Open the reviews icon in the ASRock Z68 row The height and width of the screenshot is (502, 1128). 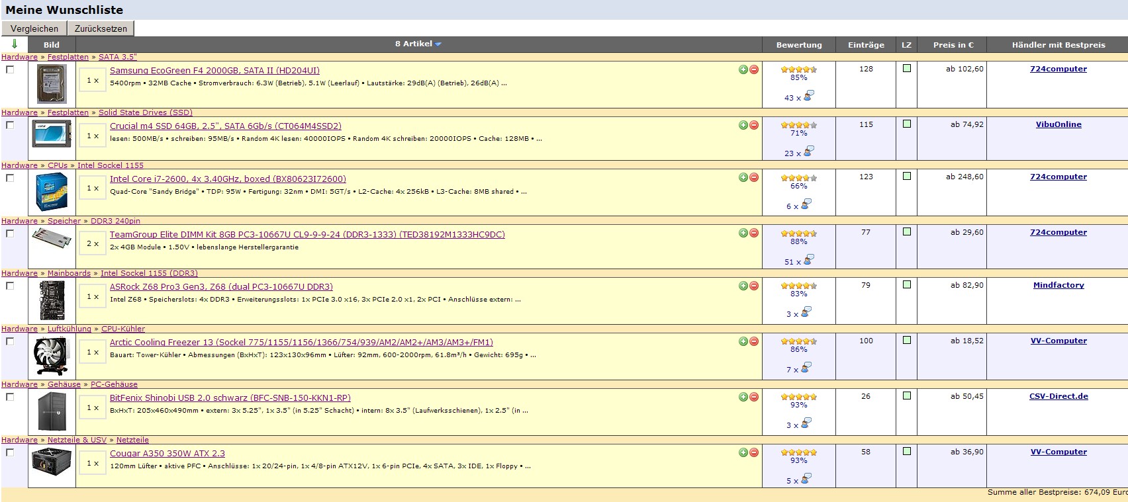(x=806, y=312)
